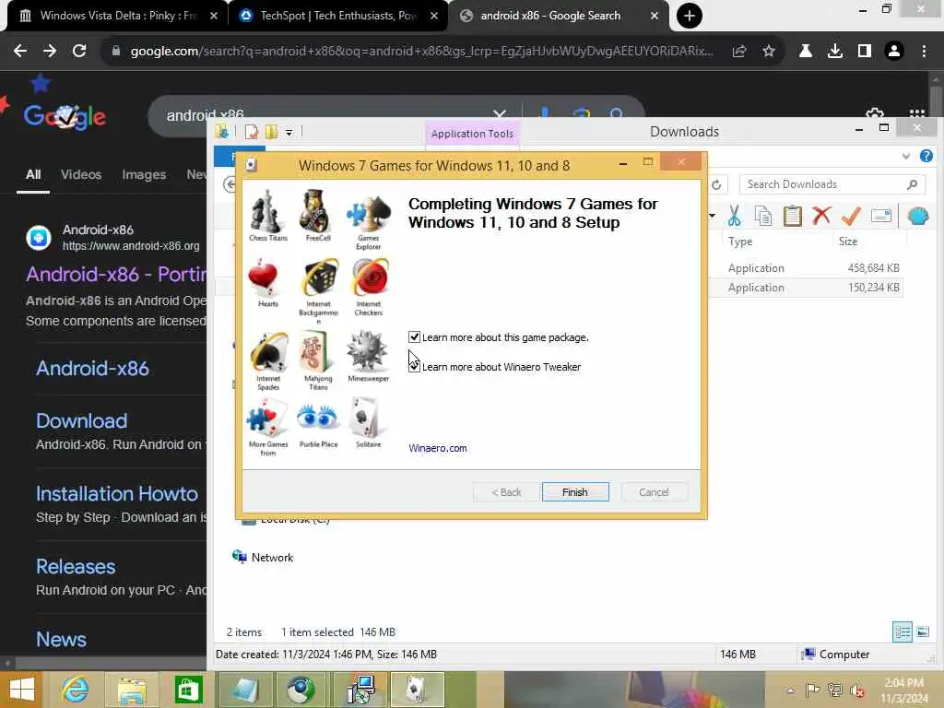
Task: Click the Paste clipboard icon in Downloads
Action: click(x=792, y=216)
